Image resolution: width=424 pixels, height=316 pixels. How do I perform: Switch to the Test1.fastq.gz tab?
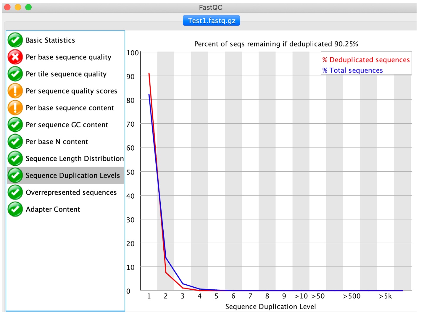coord(211,21)
